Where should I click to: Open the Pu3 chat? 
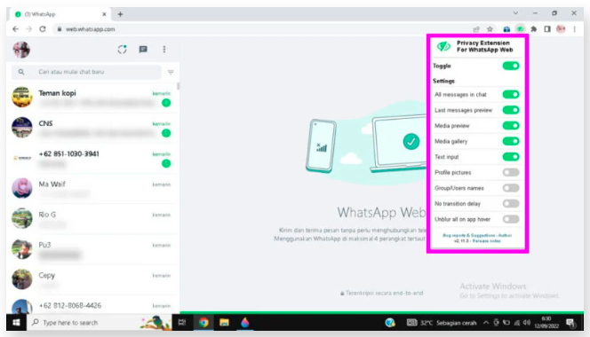92,249
